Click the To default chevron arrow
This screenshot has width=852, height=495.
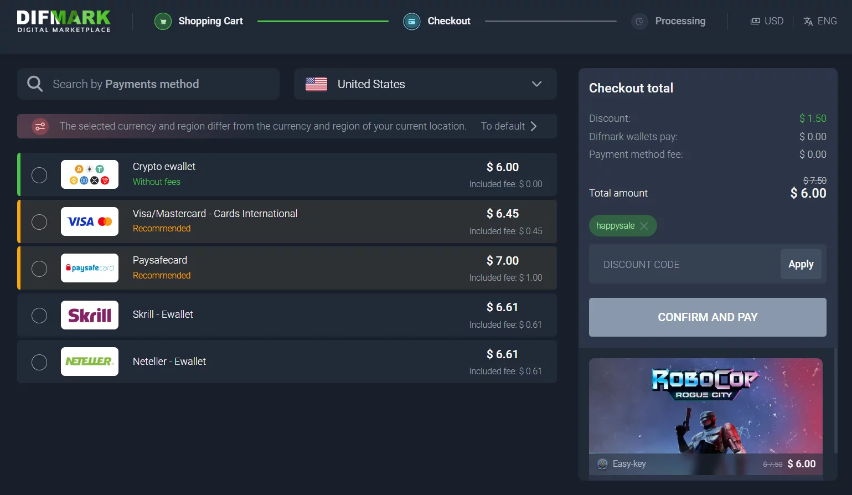click(x=534, y=126)
